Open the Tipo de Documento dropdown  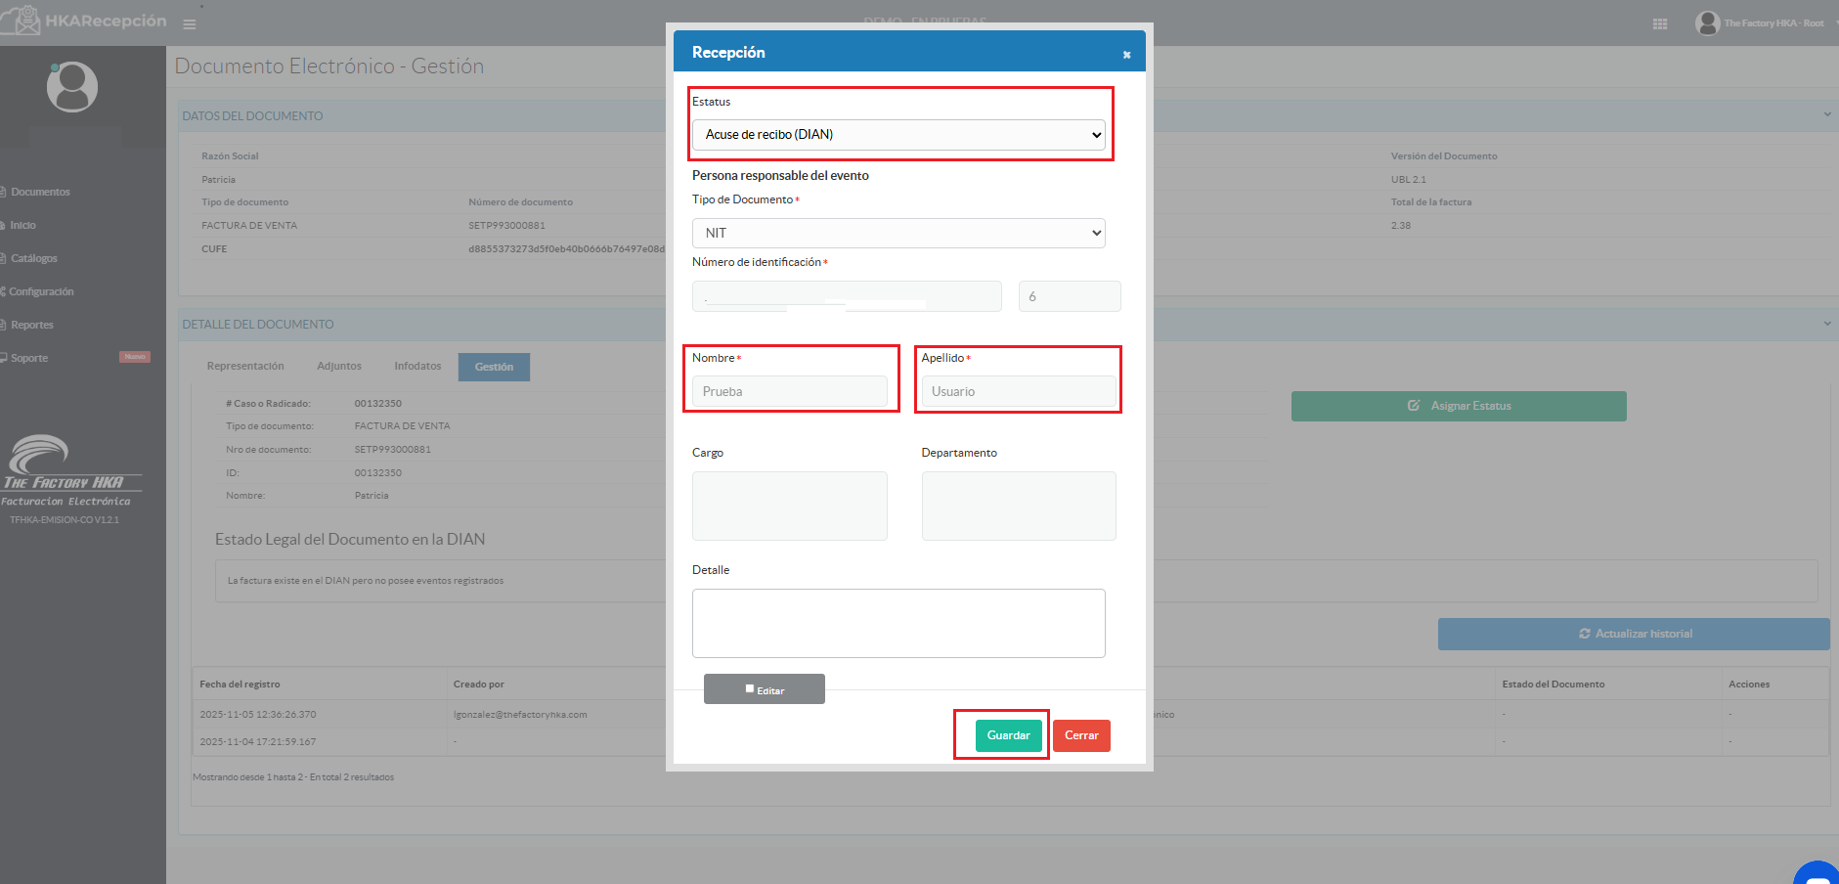click(x=898, y=233)
